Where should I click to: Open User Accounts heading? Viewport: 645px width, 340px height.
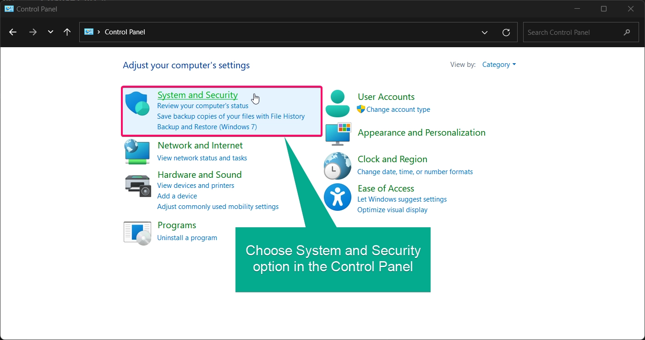point(386,97)
